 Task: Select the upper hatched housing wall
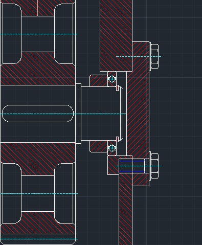tap(116, 36)
